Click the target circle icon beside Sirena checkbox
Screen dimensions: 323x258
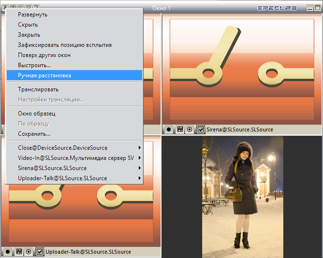(x=190, y=129)
